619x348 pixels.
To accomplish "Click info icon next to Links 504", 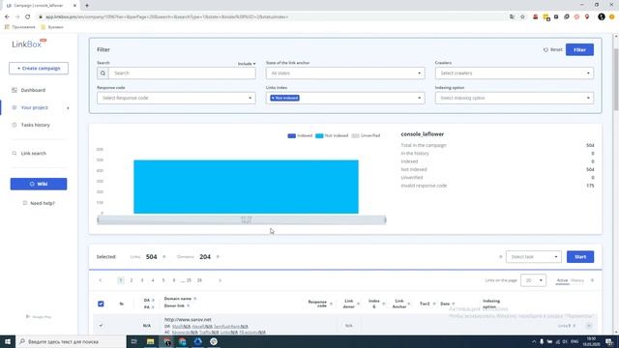I will click(164, 257).
